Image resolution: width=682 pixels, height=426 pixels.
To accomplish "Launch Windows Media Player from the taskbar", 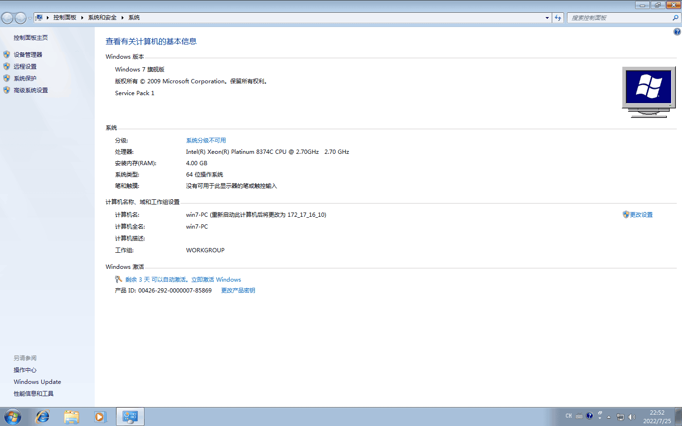I will click(100, 417).
